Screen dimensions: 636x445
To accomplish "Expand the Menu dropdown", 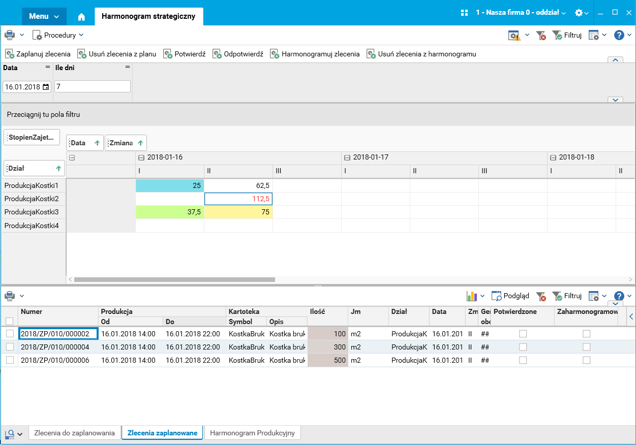I will 44,16.
